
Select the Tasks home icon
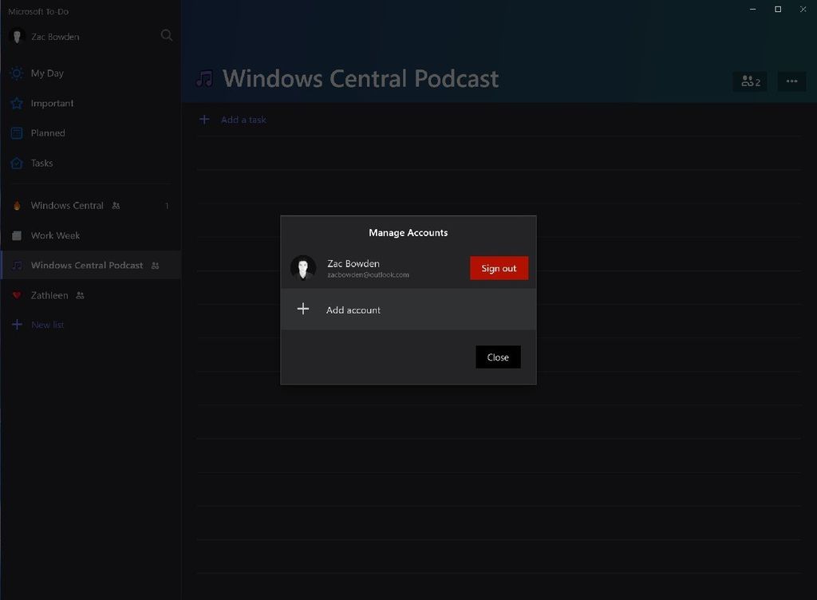coord(15,163)
